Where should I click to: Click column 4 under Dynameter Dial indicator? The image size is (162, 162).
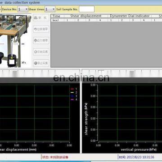(x=144, y=20)
